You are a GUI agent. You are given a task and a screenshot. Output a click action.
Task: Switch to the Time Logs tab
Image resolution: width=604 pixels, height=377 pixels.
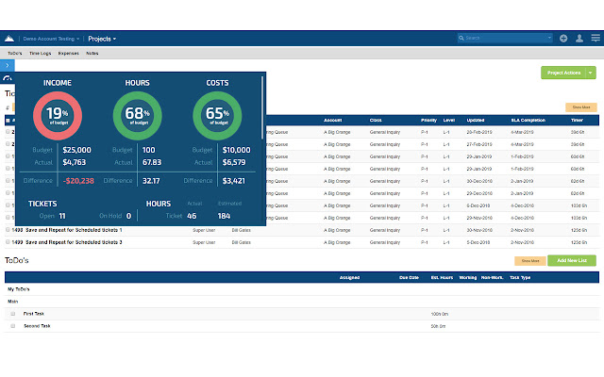41,54
